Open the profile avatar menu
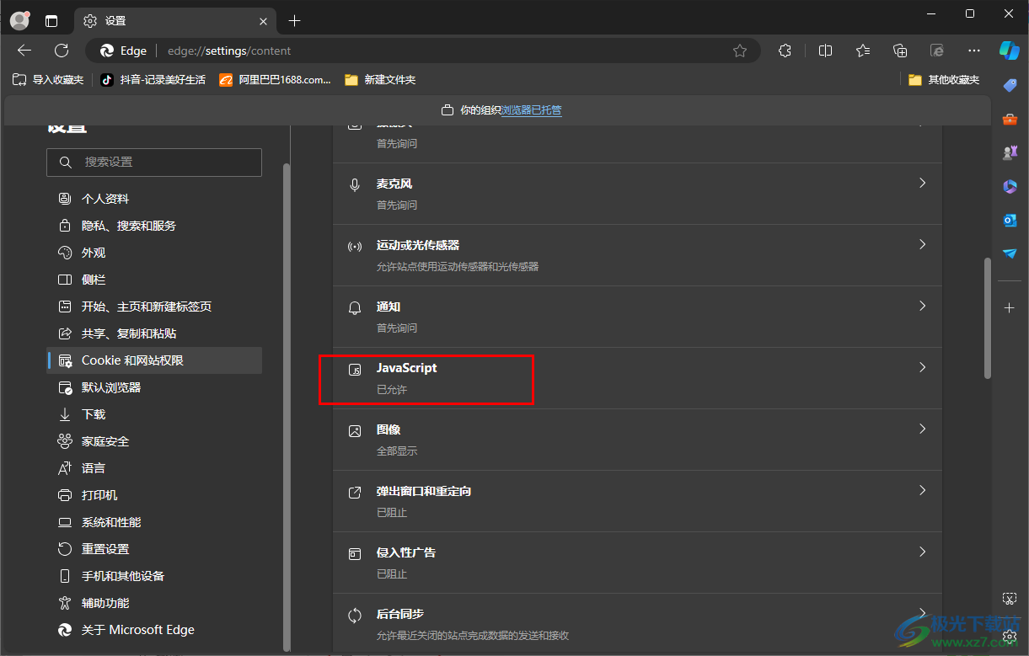The image size is (1029, 656). pos(19,20)
